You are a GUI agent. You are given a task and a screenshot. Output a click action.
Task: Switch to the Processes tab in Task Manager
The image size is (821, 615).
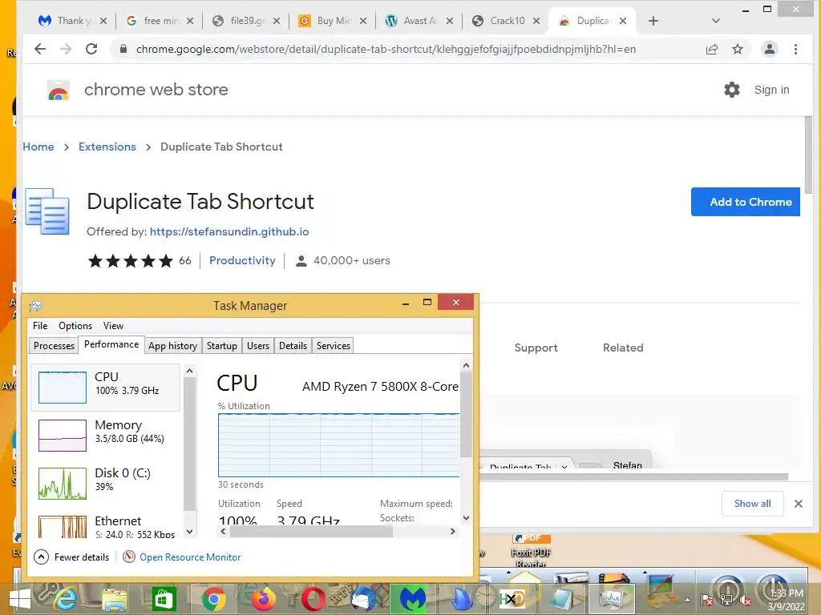coord(54,346)
